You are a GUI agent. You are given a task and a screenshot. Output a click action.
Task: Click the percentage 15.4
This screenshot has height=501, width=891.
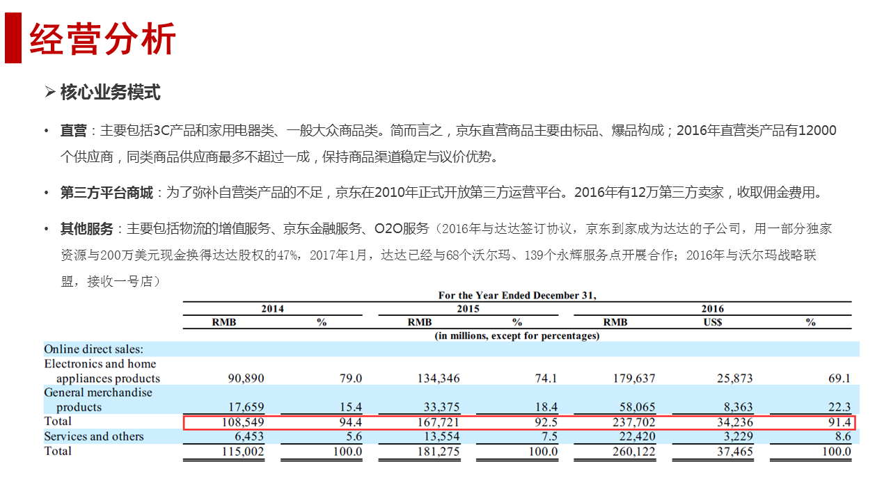pyautogui.click(x=350, y=407)
